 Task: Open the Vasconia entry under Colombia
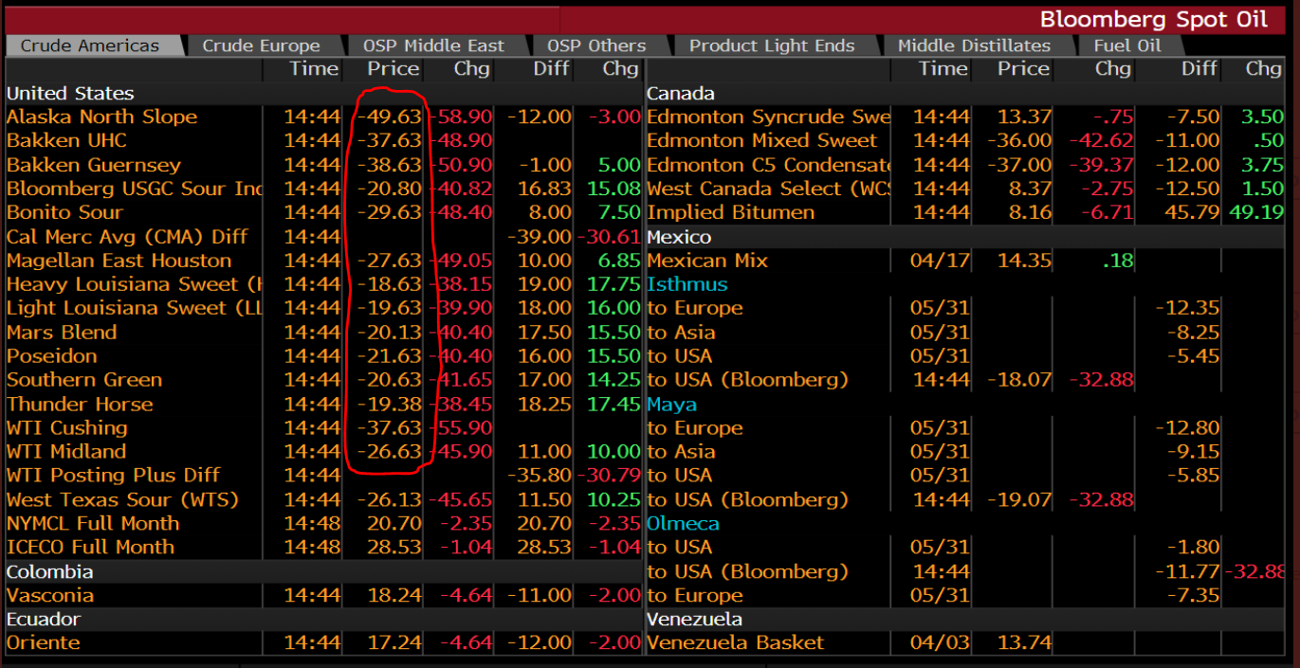tap(50, 595)
